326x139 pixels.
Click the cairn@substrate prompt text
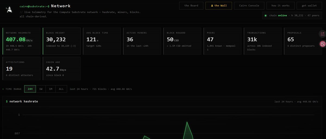pos(35,6)
